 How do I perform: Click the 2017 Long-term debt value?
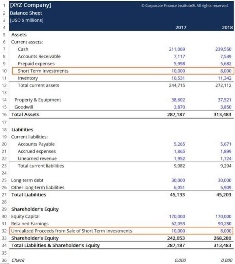click(x=177, y=180)
